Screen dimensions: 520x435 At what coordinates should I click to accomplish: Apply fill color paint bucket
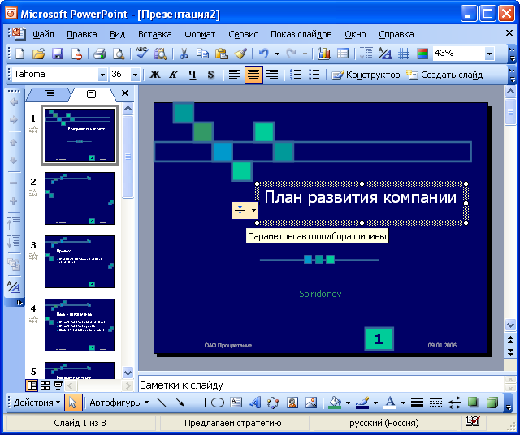(x=335, y=403)
